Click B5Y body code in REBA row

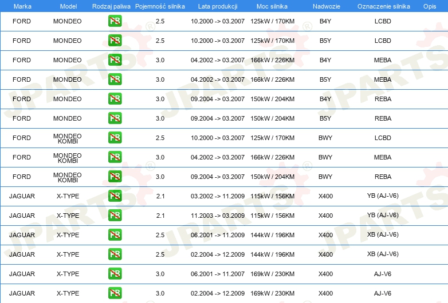[x=325, y=118]
